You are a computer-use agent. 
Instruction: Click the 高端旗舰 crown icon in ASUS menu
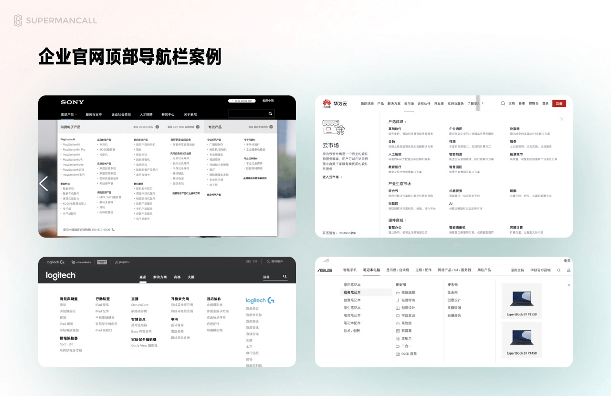(x=398, y=292)
